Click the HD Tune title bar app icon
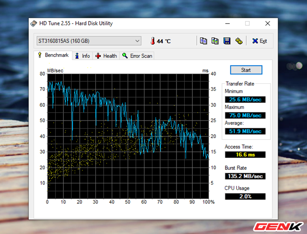Screen dimensions: 307x234 point(34,23)
